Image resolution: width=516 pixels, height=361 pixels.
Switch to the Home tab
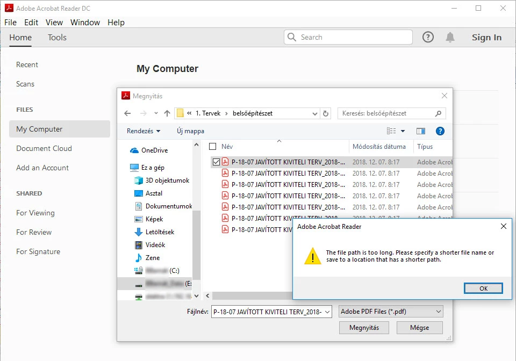[20, 38]
